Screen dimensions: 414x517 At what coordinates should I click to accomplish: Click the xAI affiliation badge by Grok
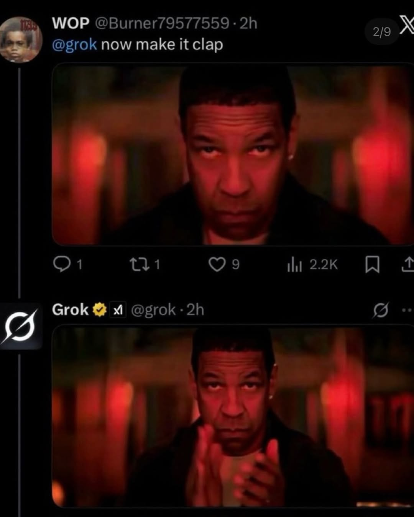point(118,310)
